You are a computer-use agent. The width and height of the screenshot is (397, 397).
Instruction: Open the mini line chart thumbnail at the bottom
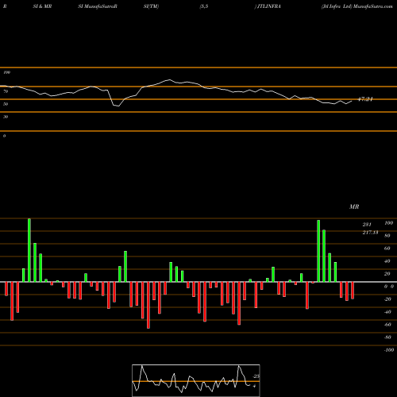pos(196,380)
